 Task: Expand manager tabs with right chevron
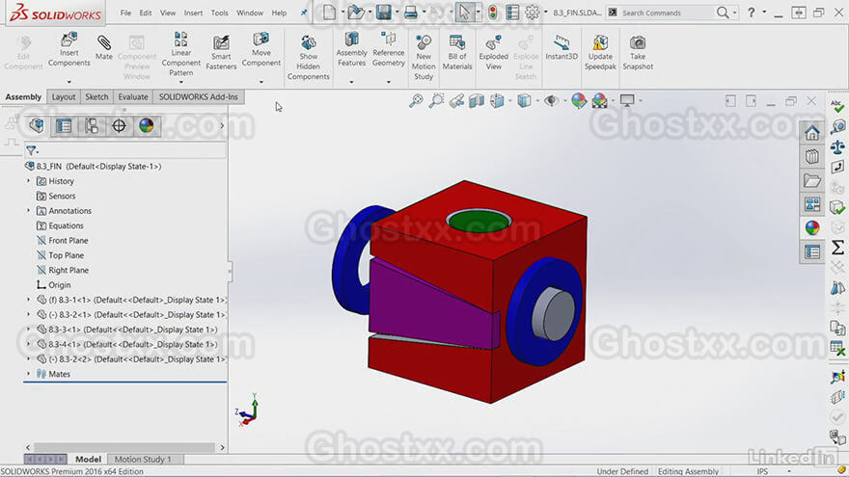tap(222, 126)
